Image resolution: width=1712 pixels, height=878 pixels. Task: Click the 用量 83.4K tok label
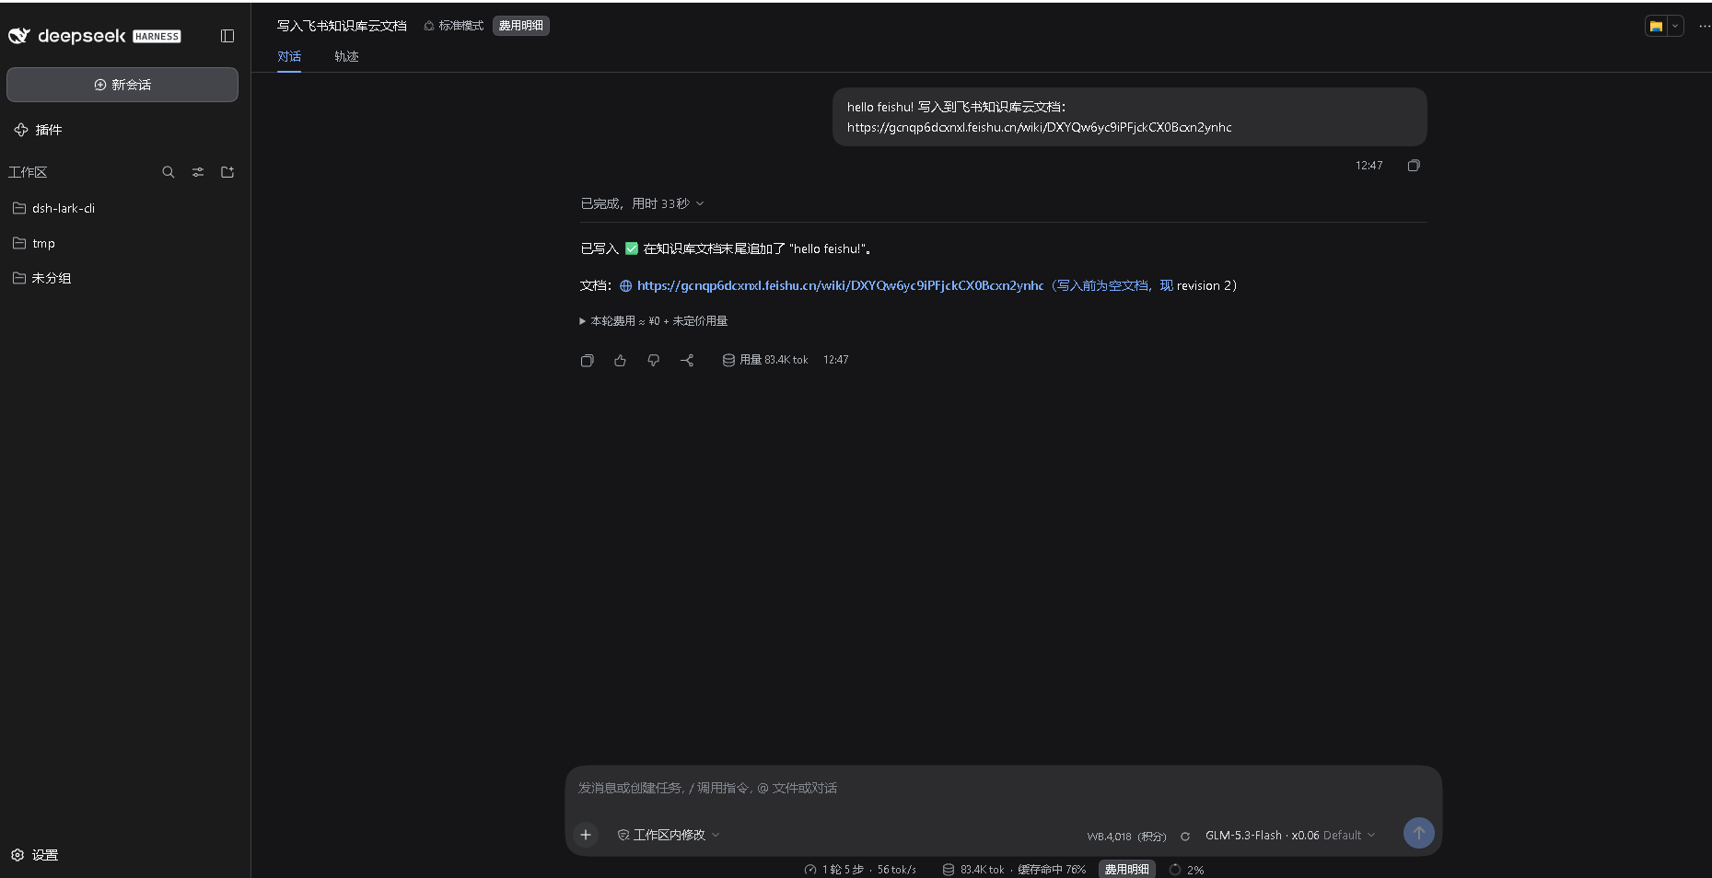pos(765,360)
